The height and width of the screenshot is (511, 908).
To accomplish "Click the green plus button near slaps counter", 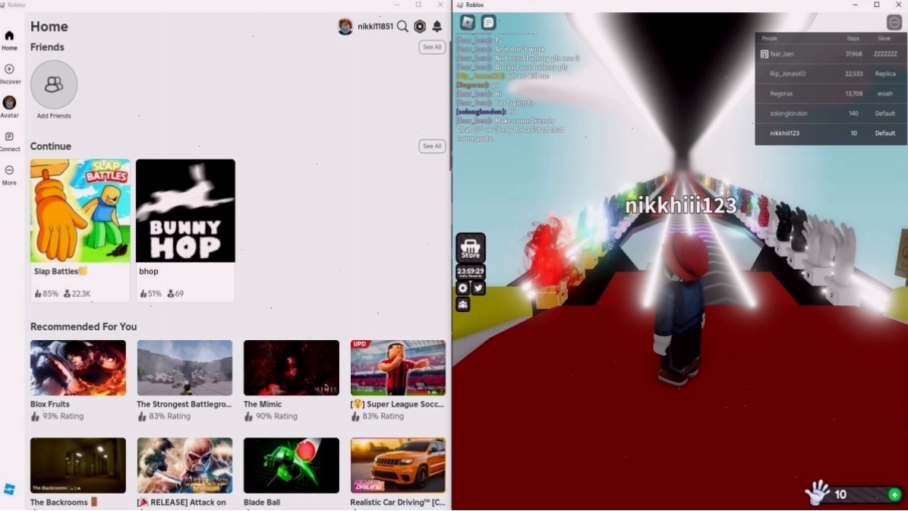I will tap(894, 494).
